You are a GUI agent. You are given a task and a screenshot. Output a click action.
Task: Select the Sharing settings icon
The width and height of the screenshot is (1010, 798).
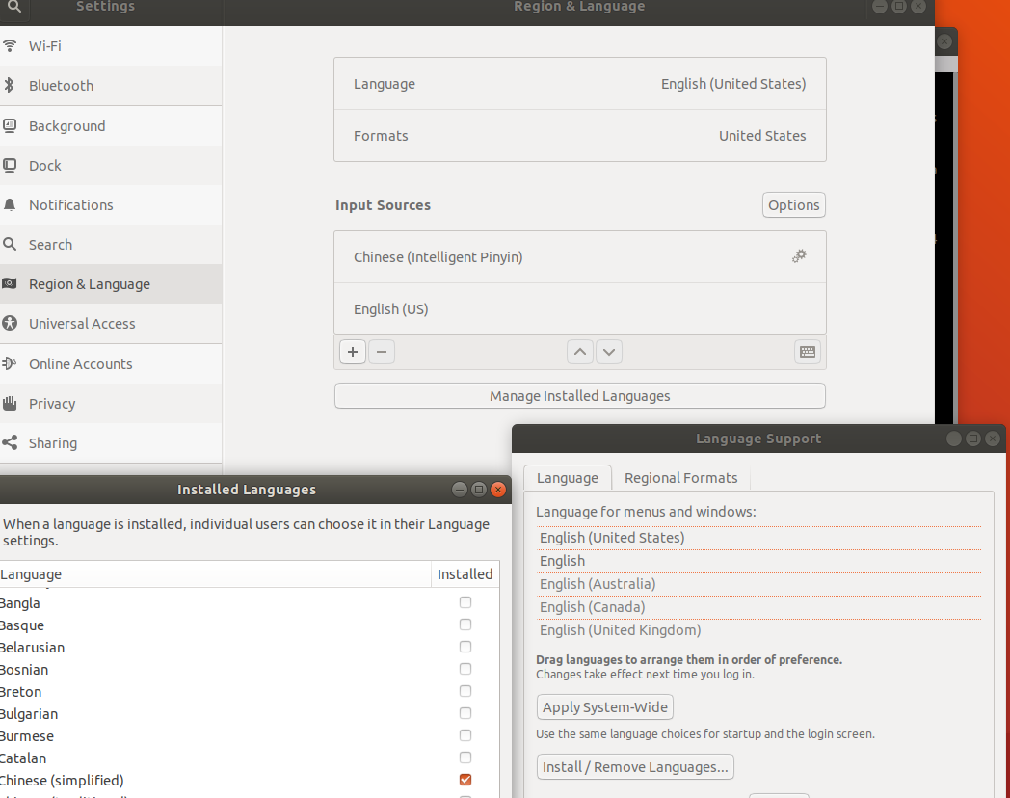tap(11, 442)
